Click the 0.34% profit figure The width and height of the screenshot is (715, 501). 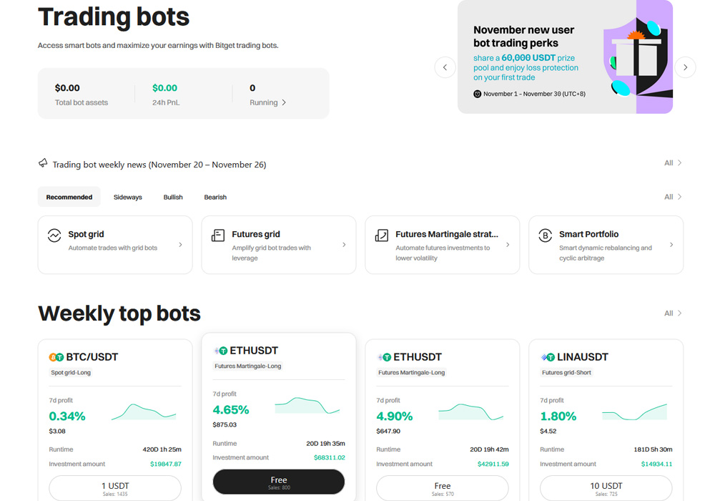[x=67, y=416]
